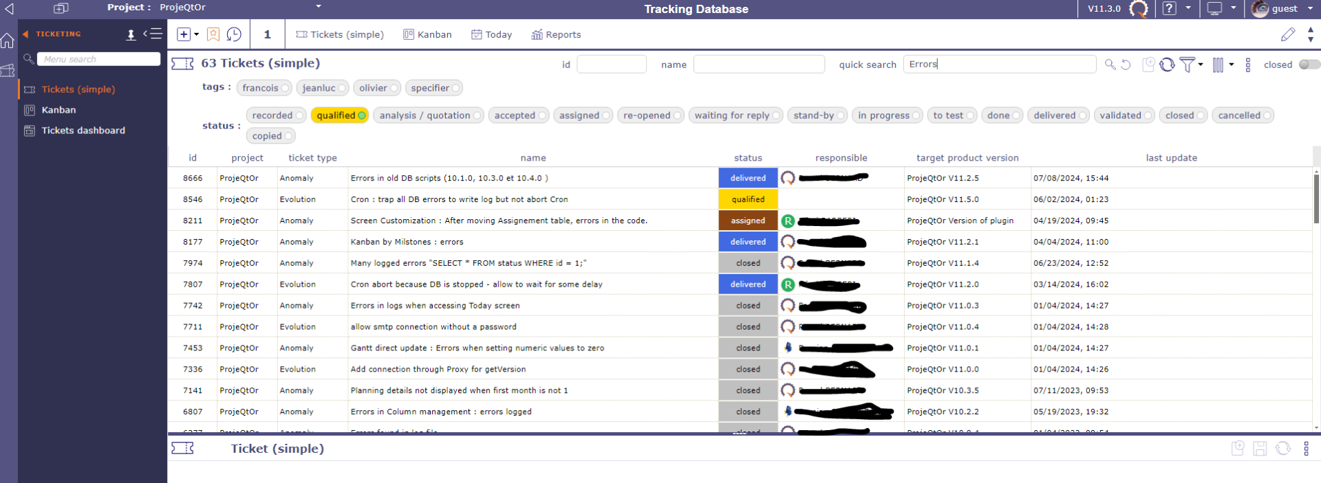Switch to the Kanban tab
This screenshot has height=483, width=1321.
pos(427,34)
